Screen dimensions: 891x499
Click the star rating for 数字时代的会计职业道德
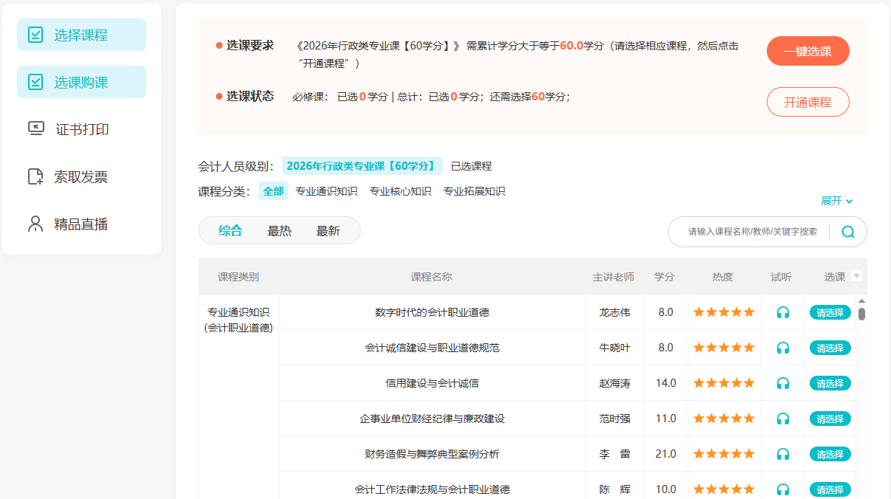724,312
